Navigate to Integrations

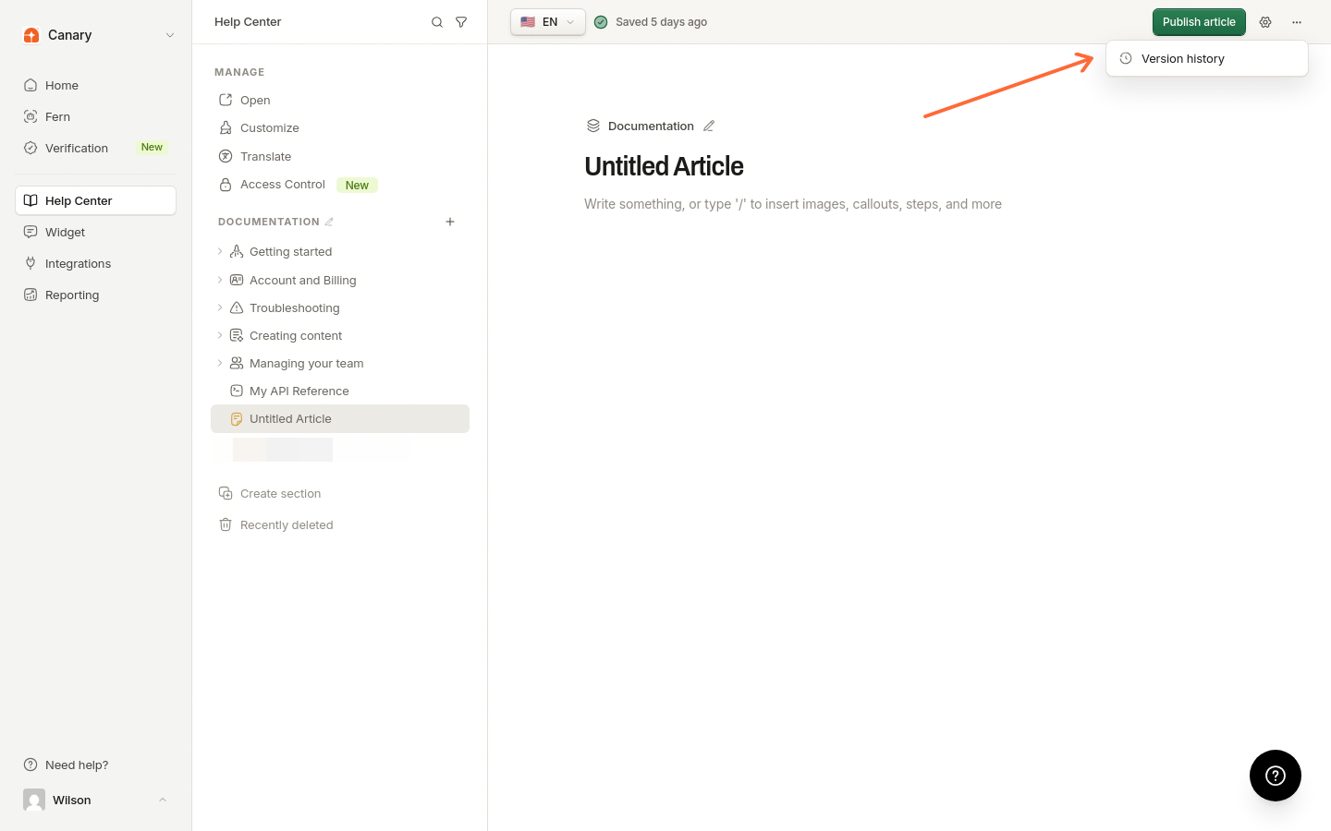tap(95, 263)
